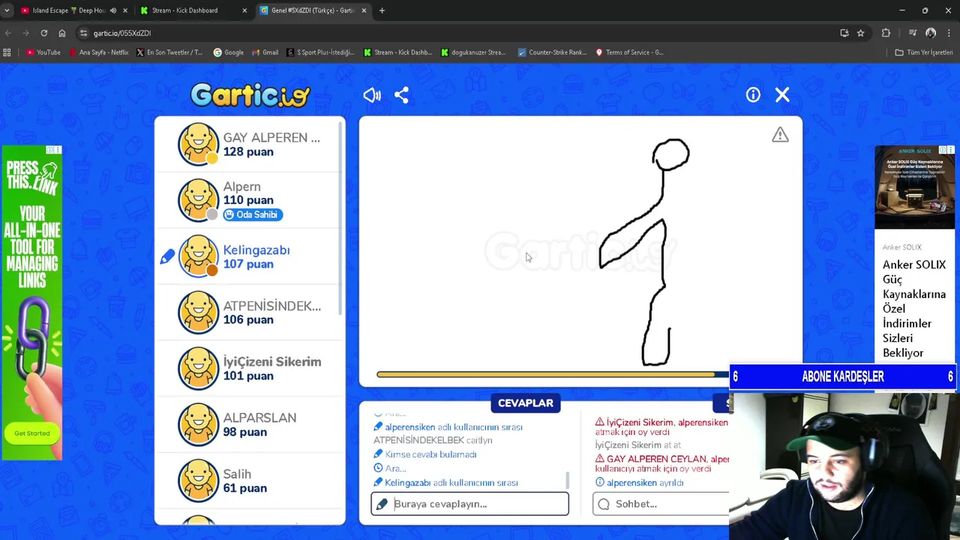960x540 pixels.
Task: Switch to Stream - Kick Dashboard tab
Action: point(184,10)
